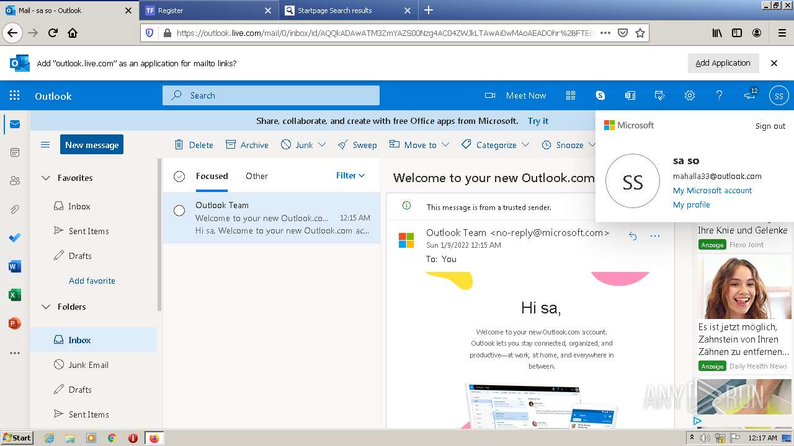Go to Firefox home page
This screenshot has height=446, width=794.
click(x=73, y=33)
